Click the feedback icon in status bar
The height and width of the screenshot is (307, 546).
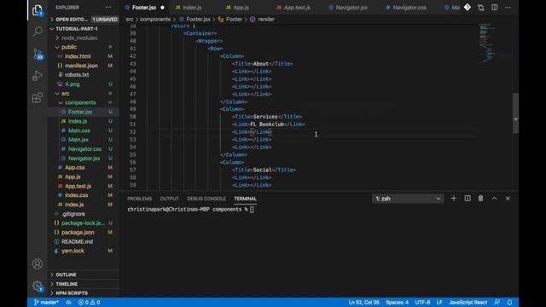pyautogui.click(x=497, y=302)
